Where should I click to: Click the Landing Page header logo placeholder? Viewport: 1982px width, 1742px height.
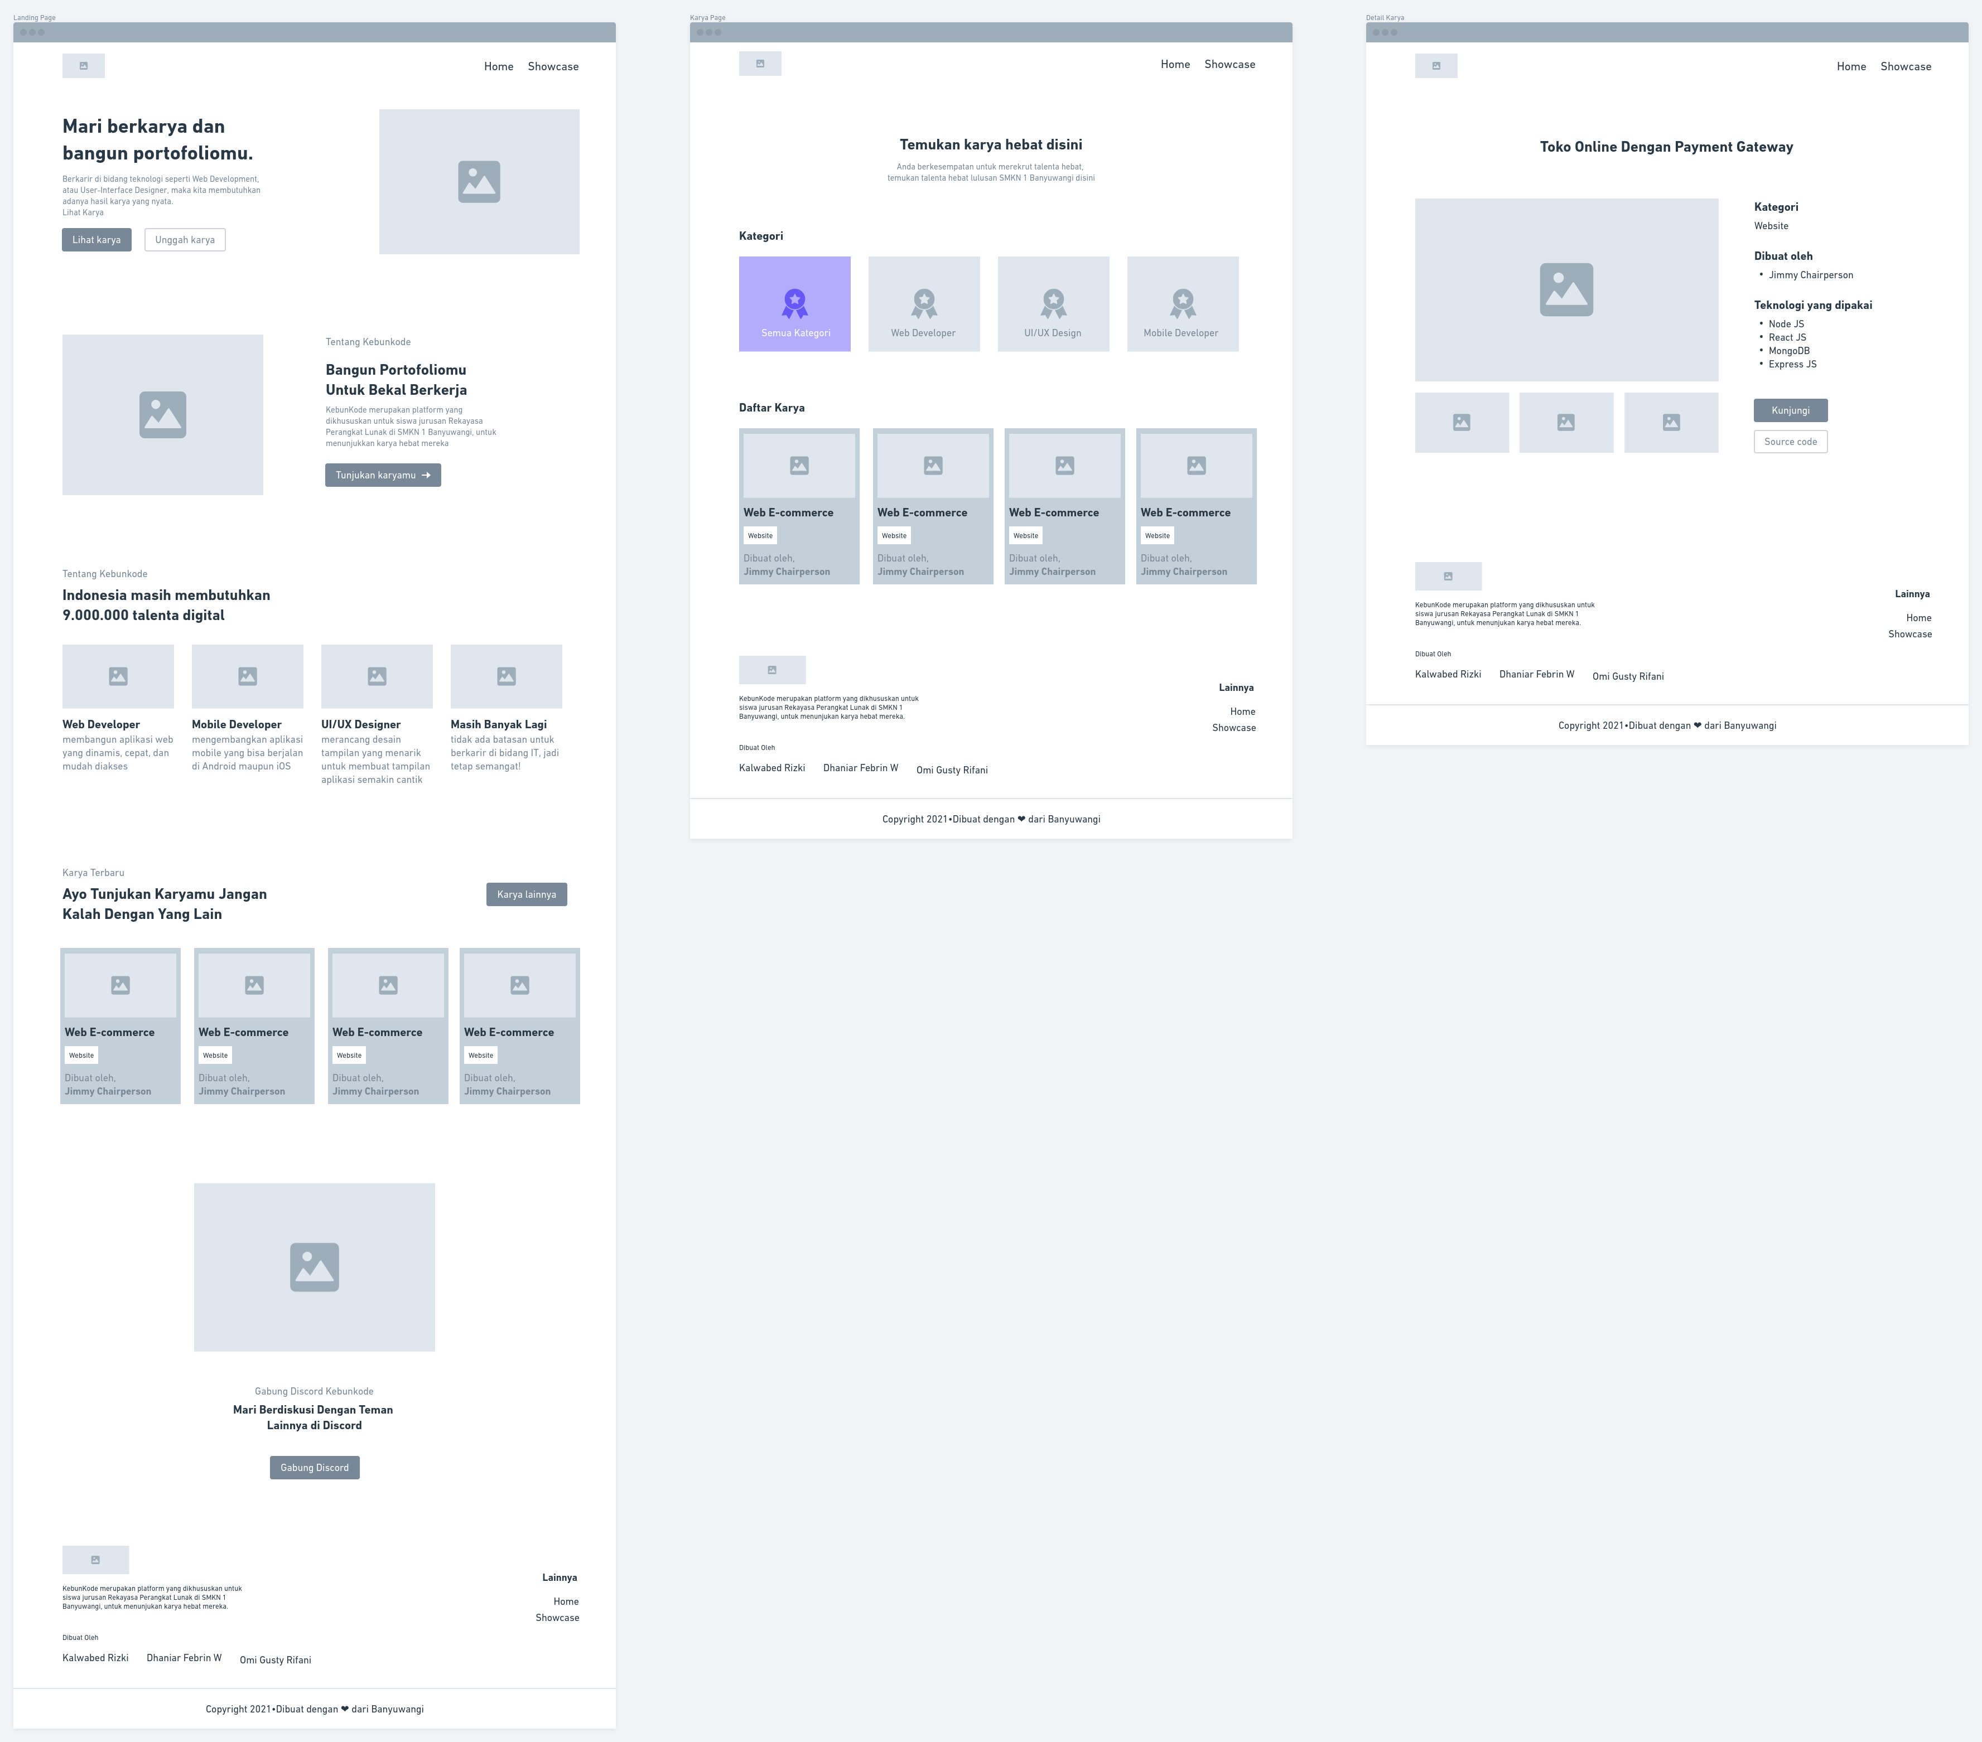pyautogui.click(x=83, y=66)
